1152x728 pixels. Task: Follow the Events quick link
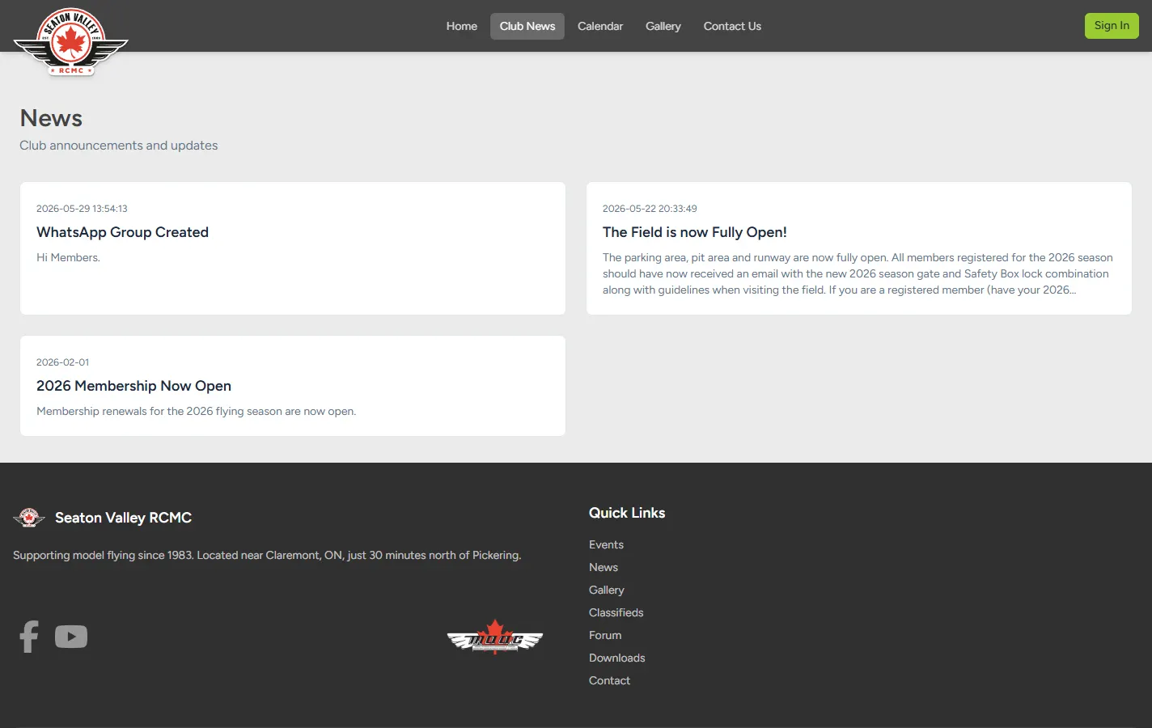point(606,544)
